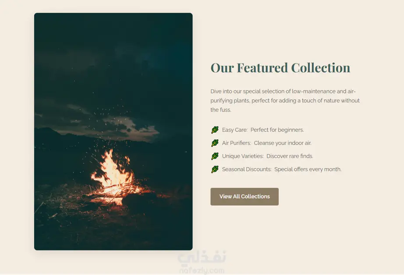Click the text Discover rare finds
The height and width of the screenshot is (275, 404).
[x=290, y=156]
